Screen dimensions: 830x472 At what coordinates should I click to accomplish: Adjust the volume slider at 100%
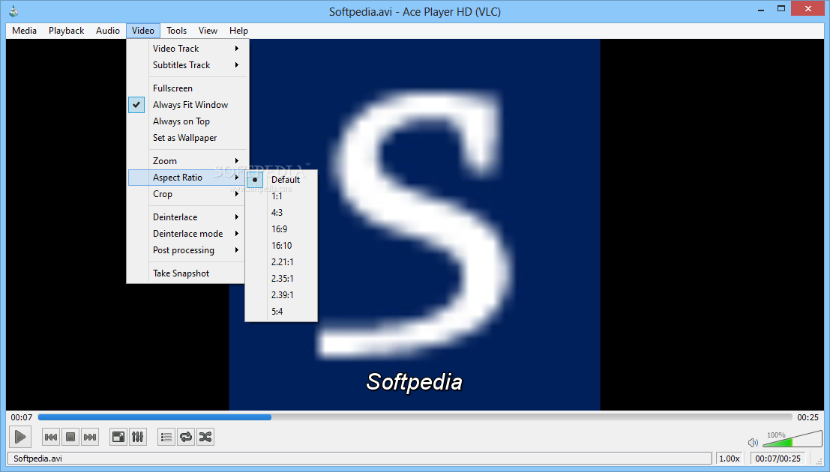[793, 439]
